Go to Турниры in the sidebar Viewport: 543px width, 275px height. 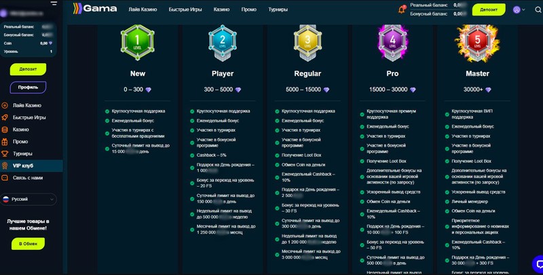[x=22, y=153]
